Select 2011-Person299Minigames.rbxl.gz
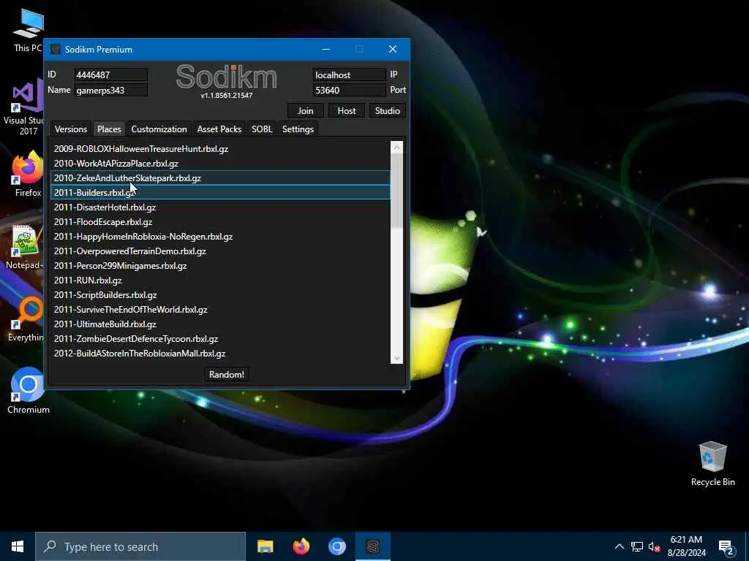The width and height of the screenshot is (749, 561). pos(220,266)
